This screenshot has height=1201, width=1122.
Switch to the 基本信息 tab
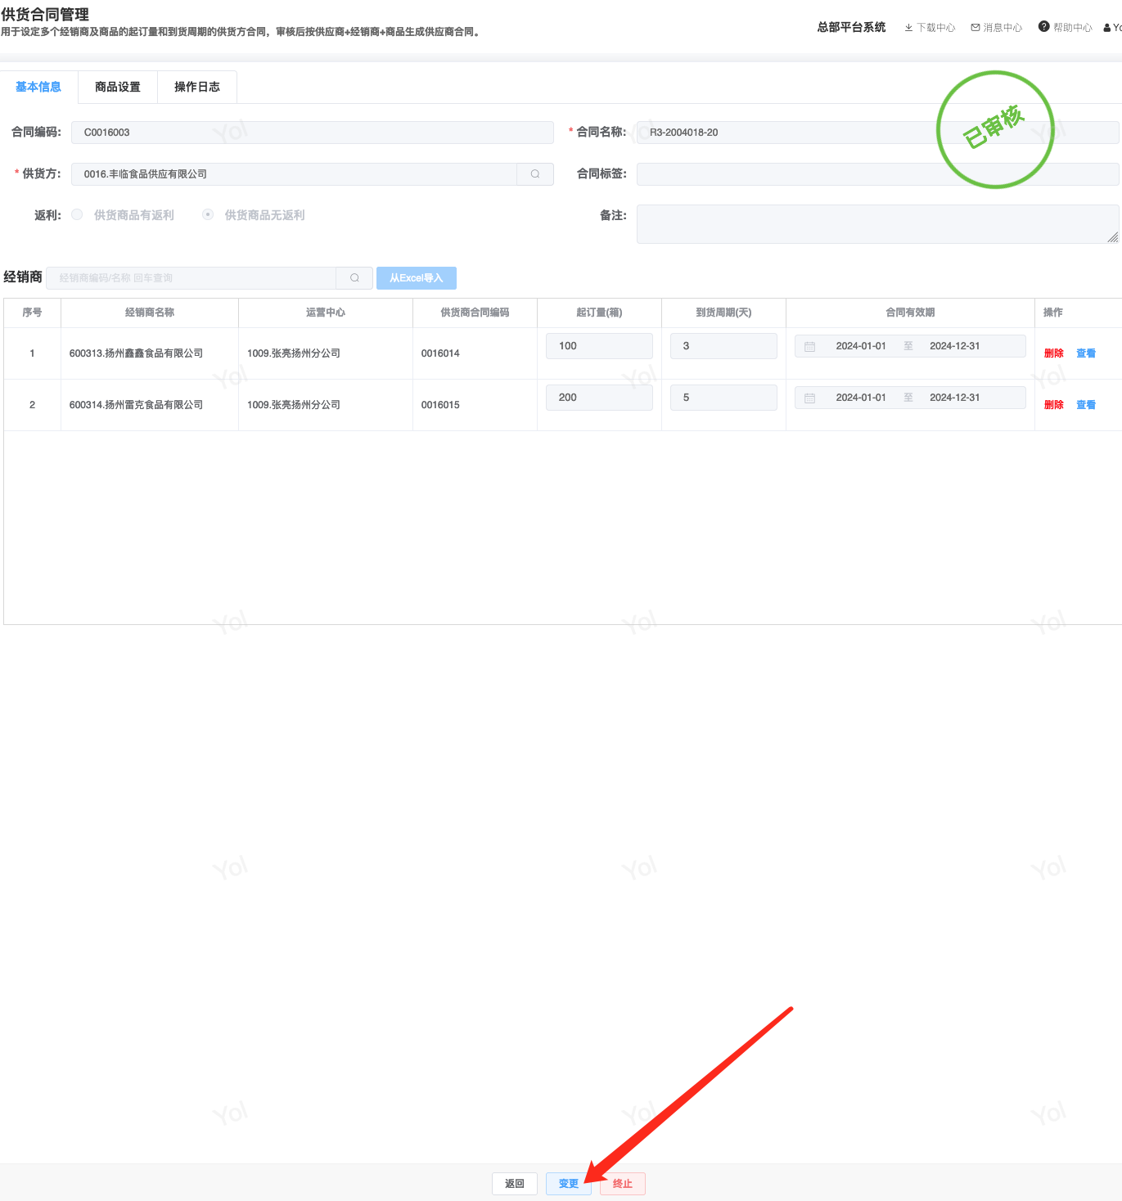click(x=38, y=87)
